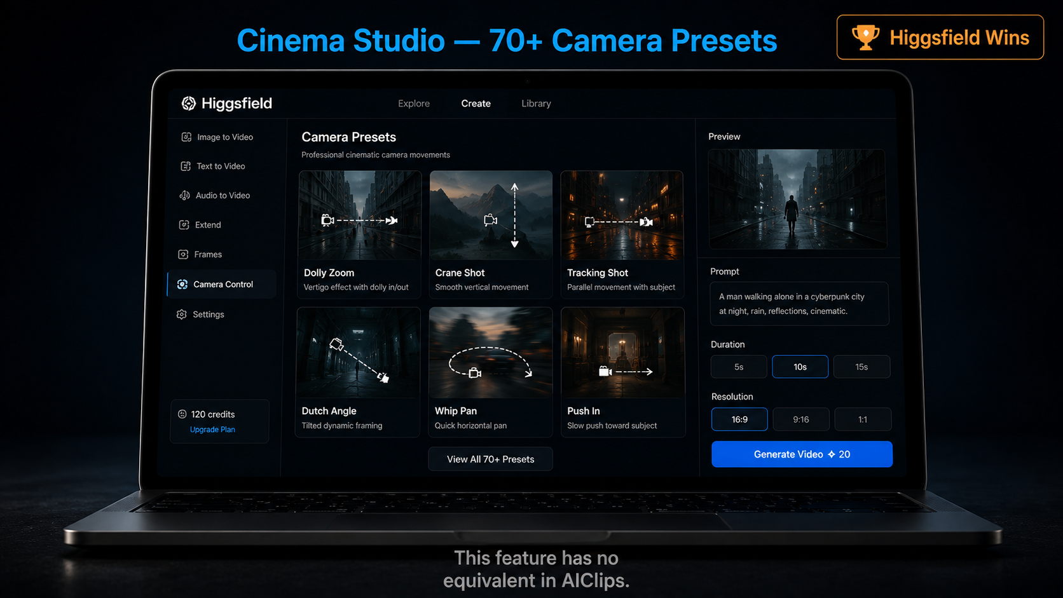Click the credits icon beside 120 credits
Screen dimensions: 1063x598
tap(182, 414)
